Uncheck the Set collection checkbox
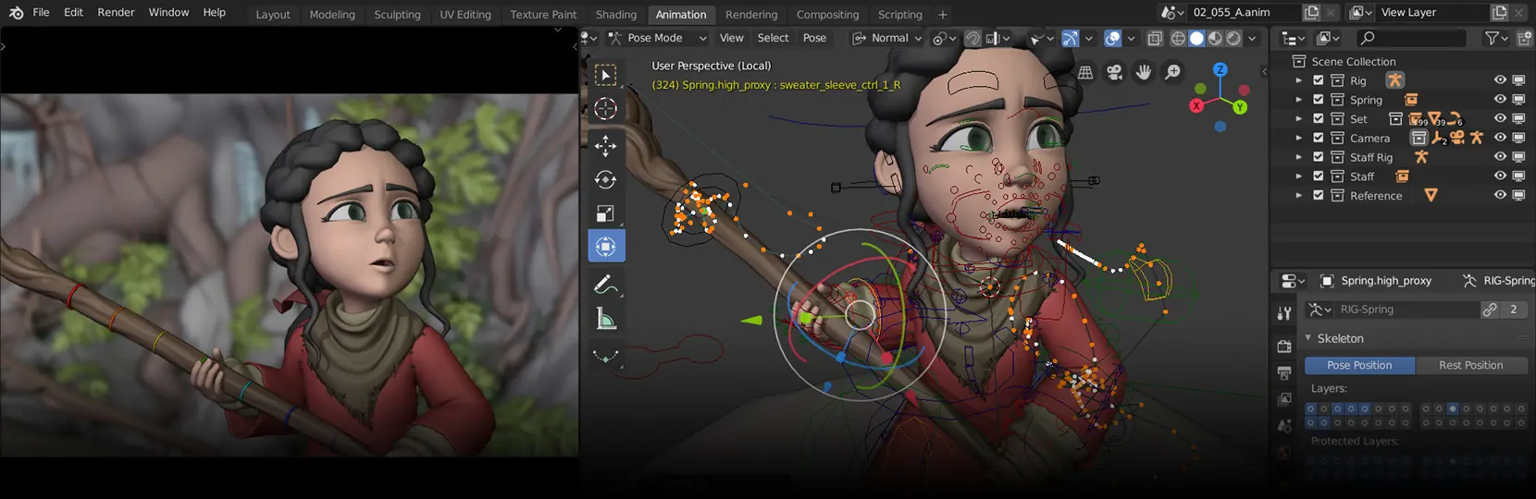 (x=1319, y=118)
